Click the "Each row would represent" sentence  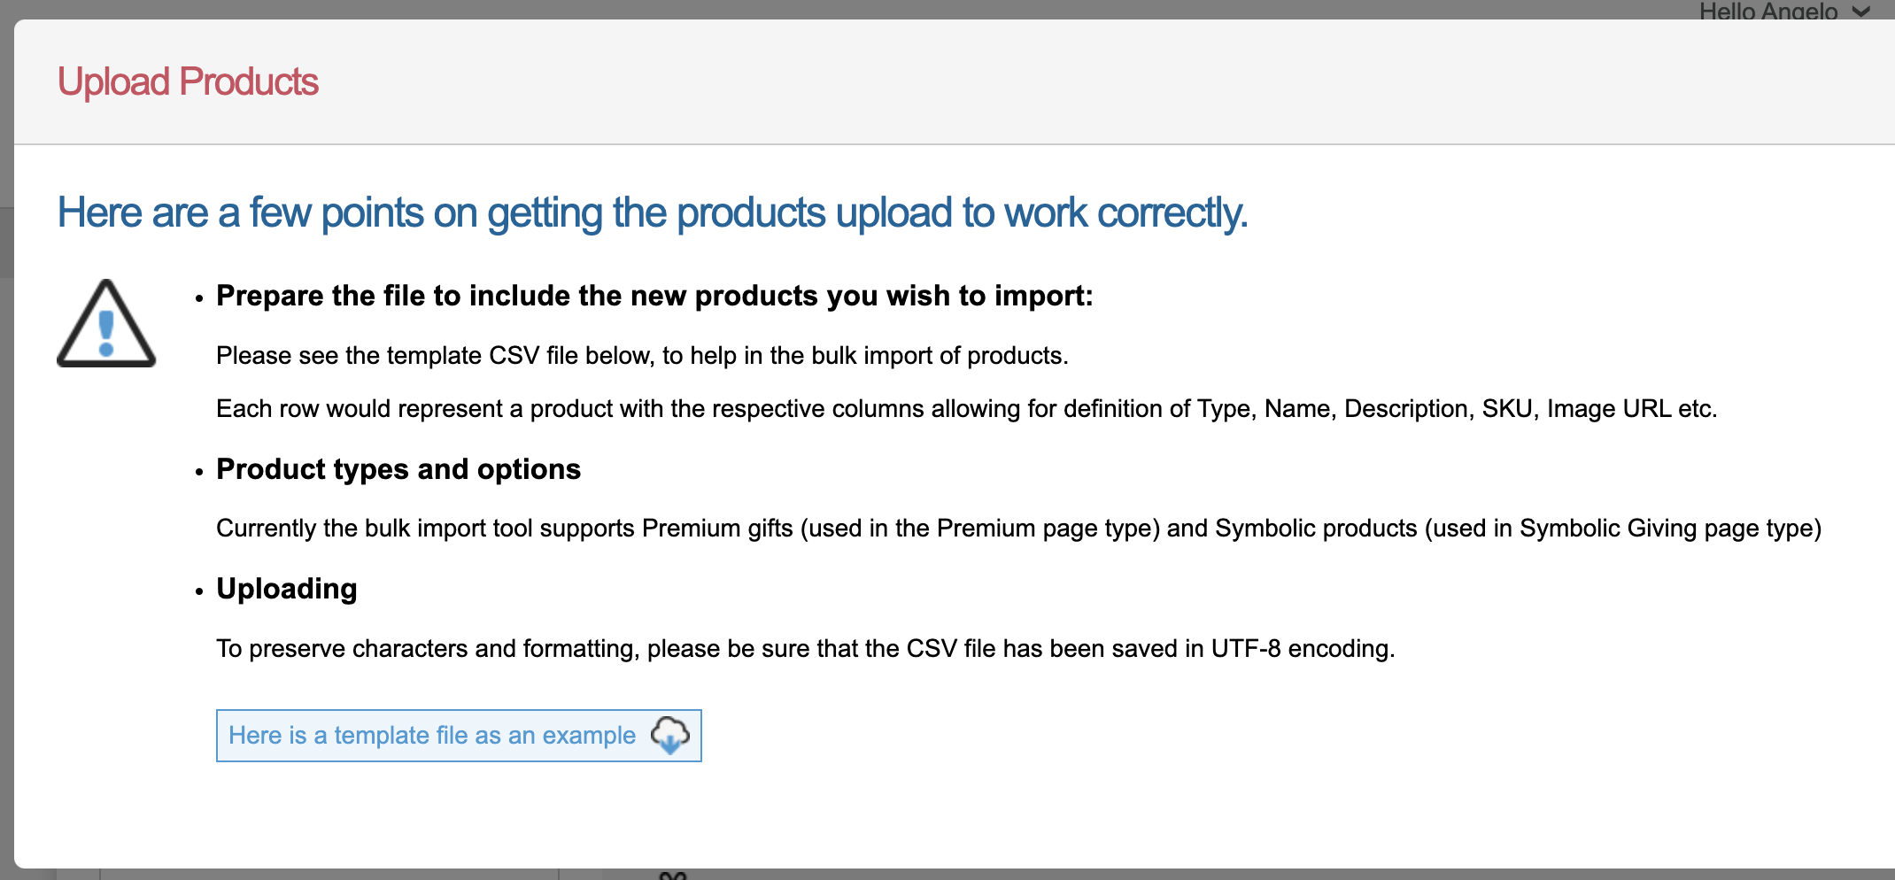coord(966,409)
